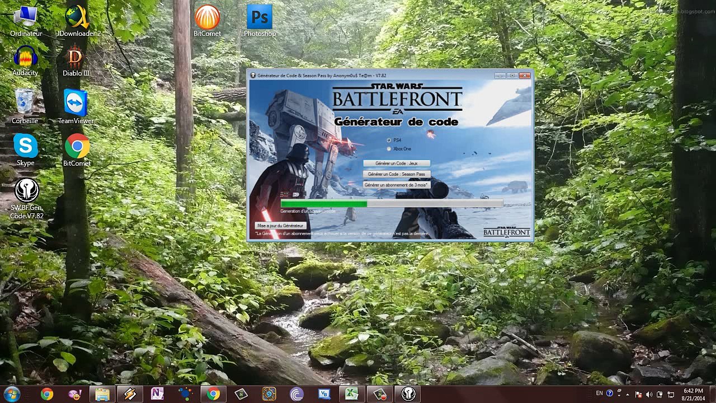Select the Audacity desktop icon
This screenshot has height=403, width=716.
pos(25,61)
